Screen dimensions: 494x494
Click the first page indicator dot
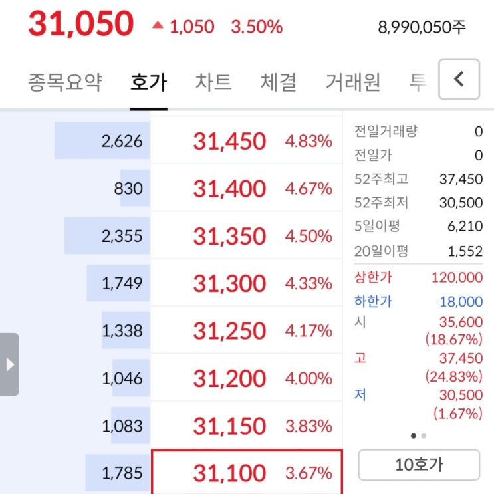414,436
